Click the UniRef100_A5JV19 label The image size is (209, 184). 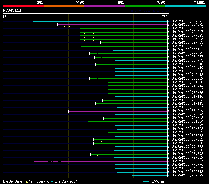click(x=187, y=68)
